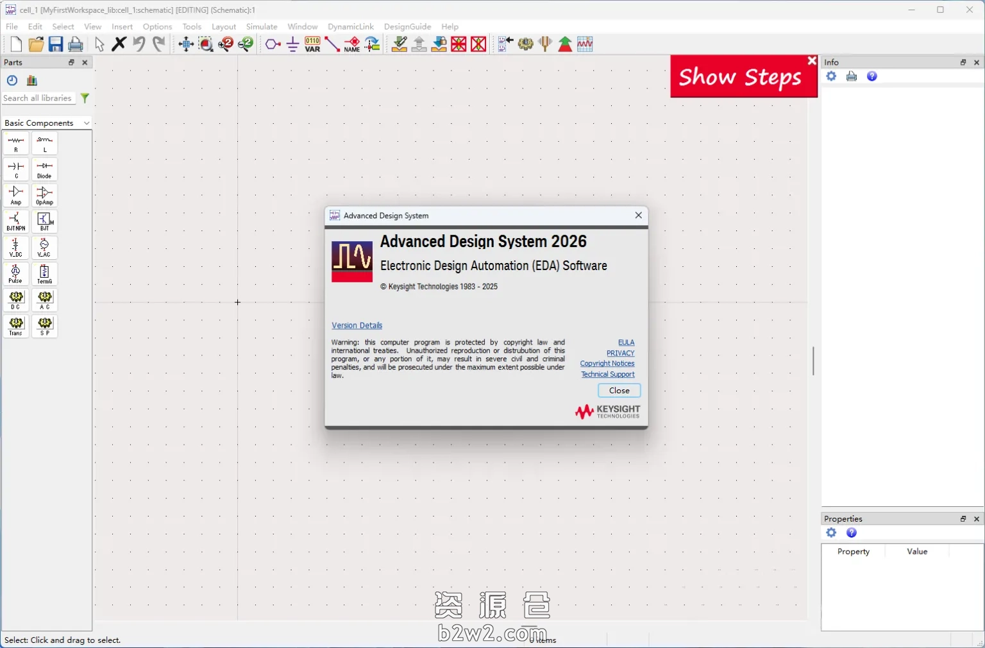Open the DesignGuide menu
The image size is (985, 648).
tap(407, 26)
